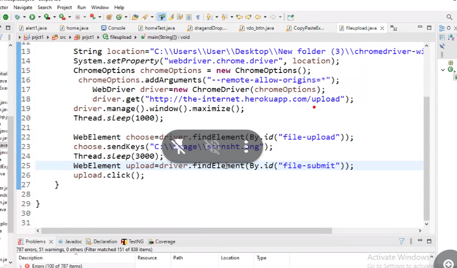Click Back navigation yellow arrow
The height and width of the screenshot is (268, 457).
258,17
